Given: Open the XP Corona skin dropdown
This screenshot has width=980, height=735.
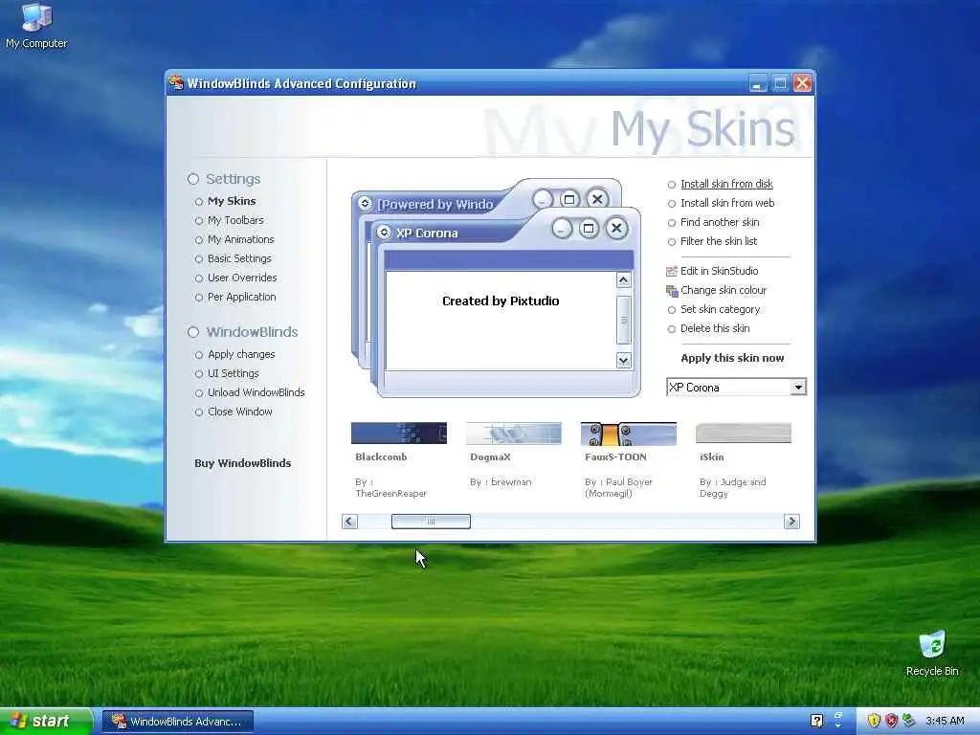Looking at the screenshot, I should tap(798, 388).
